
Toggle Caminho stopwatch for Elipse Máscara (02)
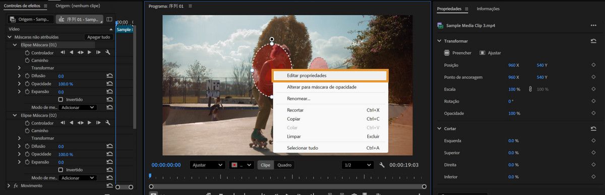(27, 131)
